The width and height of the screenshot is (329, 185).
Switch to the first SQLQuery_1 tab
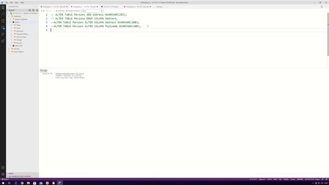pyautogui.click(x=54, y=7)
